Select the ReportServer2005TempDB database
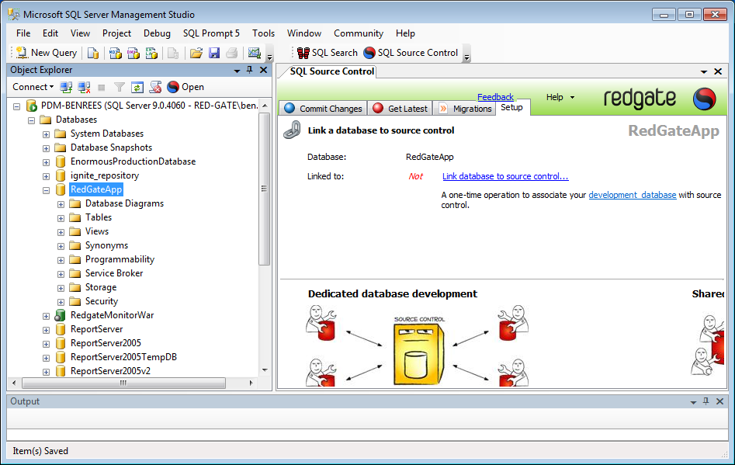This screenshot has height=465, width=735. (x=123, y=357)
